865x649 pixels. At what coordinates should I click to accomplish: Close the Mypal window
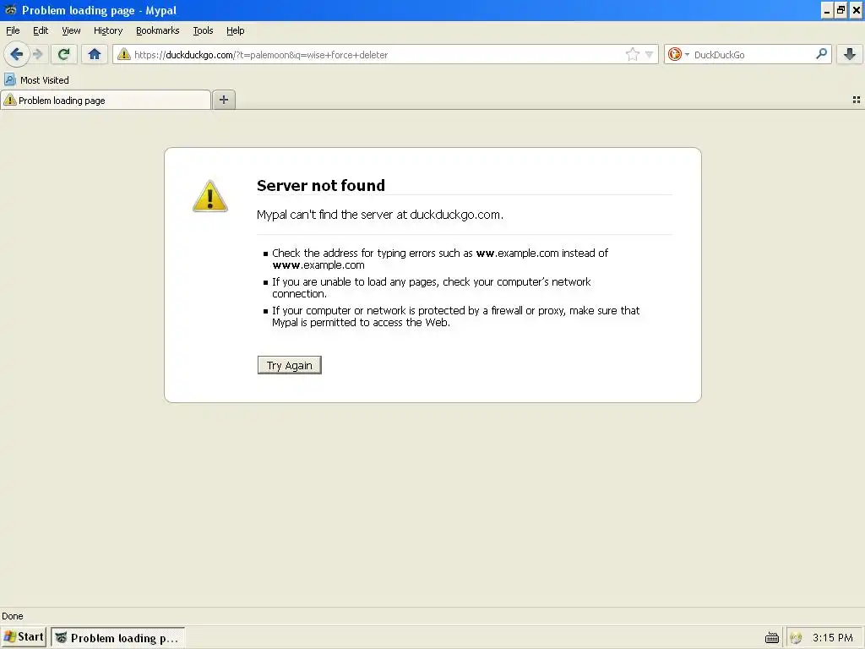pos(857,10)
